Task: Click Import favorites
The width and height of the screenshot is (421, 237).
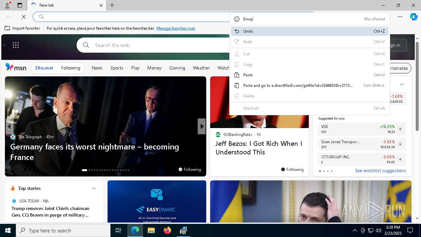Action: tap(22, 28)
